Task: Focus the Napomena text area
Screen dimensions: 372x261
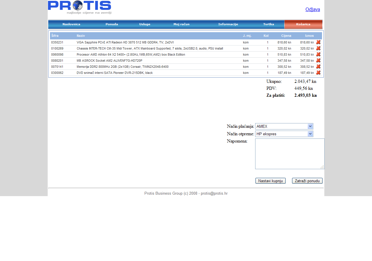Action: (x=289, y=154)
